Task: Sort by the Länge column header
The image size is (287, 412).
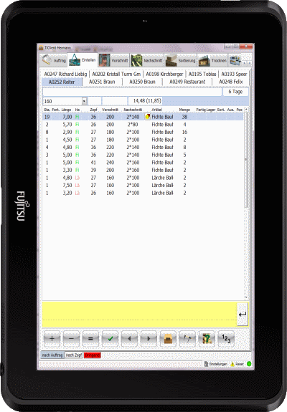Action: (66, 110)
